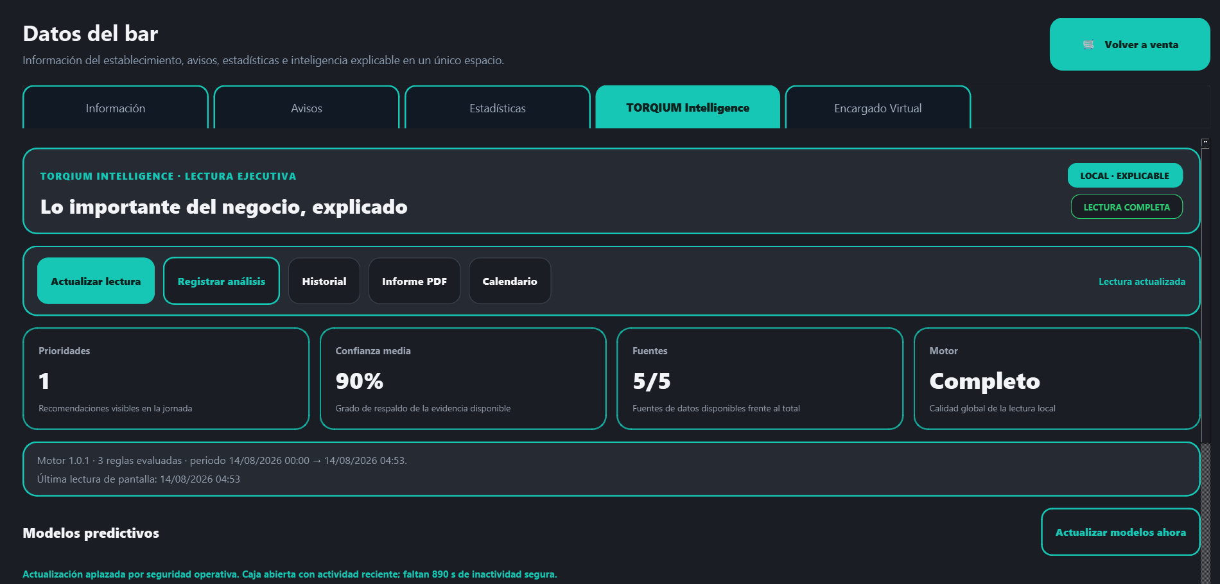Image resolution: width=1220 pixels, height=584 pixels.
Task: Click the cash register icon in Volver a venta
Action: pyautogui.click(x=1088, y=44)
